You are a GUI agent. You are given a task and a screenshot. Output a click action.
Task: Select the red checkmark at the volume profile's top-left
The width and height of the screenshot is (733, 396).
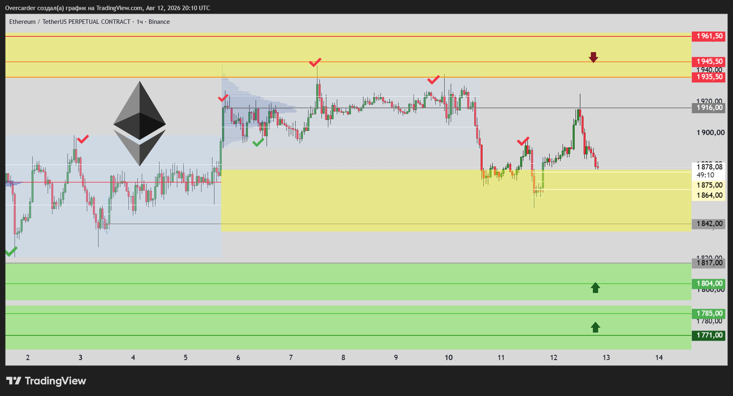pyautogui.click(x=223, y=98)
